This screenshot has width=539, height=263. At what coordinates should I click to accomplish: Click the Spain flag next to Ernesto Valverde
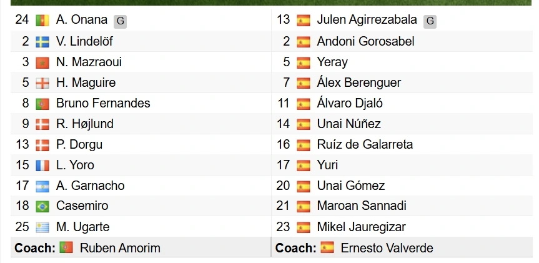(x=327, y=247)
